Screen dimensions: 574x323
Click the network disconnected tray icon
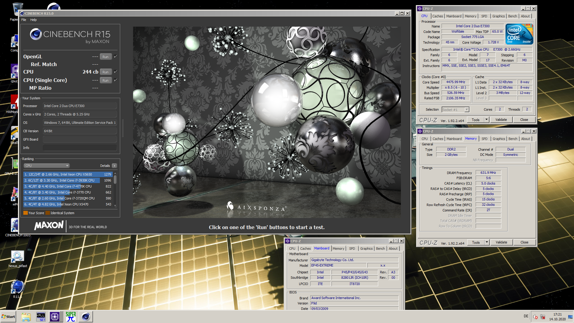[x=543, y=317]
